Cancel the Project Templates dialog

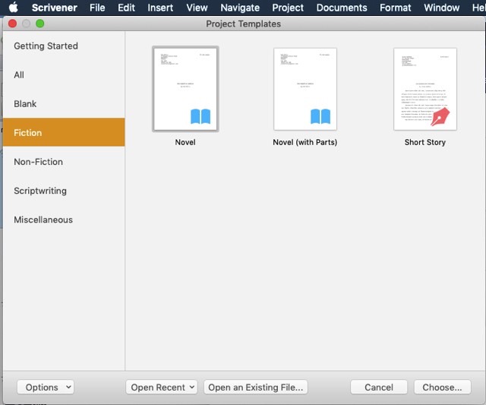[379, 387]
